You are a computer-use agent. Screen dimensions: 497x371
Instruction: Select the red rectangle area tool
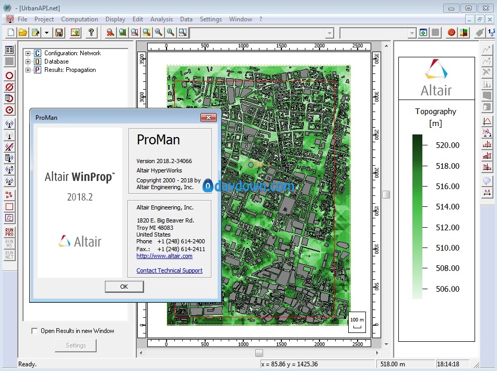(x=9, y=207)
